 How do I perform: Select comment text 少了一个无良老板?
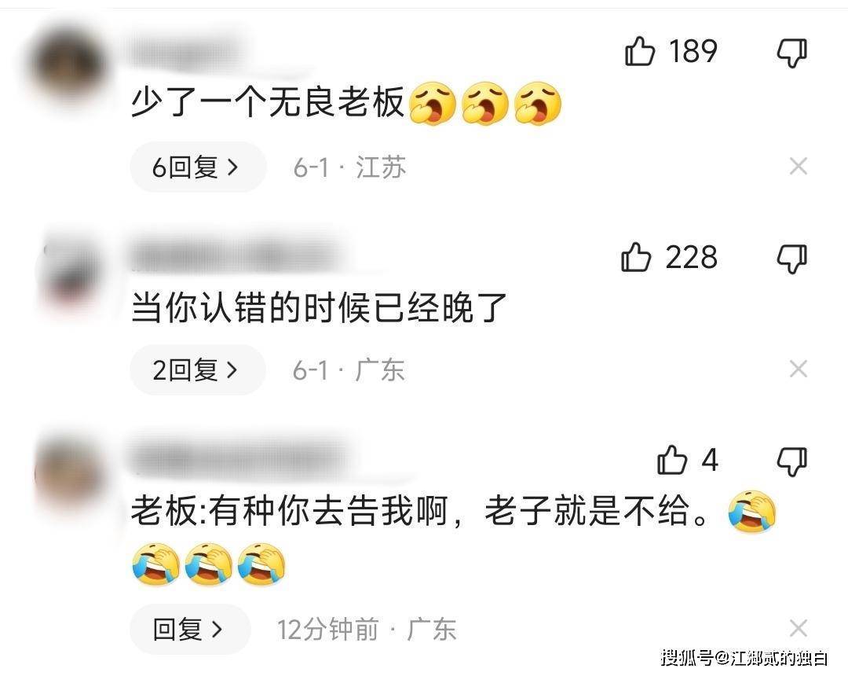coord(269,101)
